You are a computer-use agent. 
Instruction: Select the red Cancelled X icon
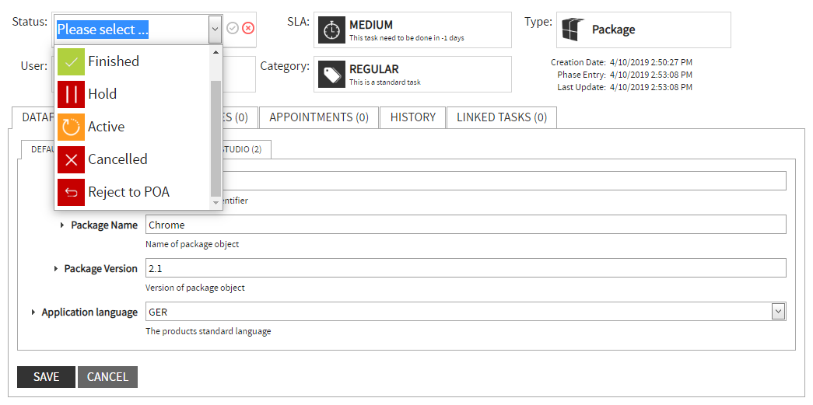[x=71, y=159]
